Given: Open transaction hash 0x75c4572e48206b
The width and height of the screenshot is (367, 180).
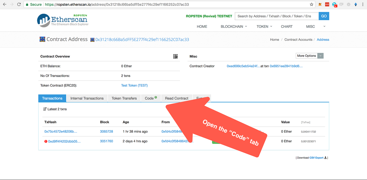Looking at the screenshot, I should coord(61,132).
